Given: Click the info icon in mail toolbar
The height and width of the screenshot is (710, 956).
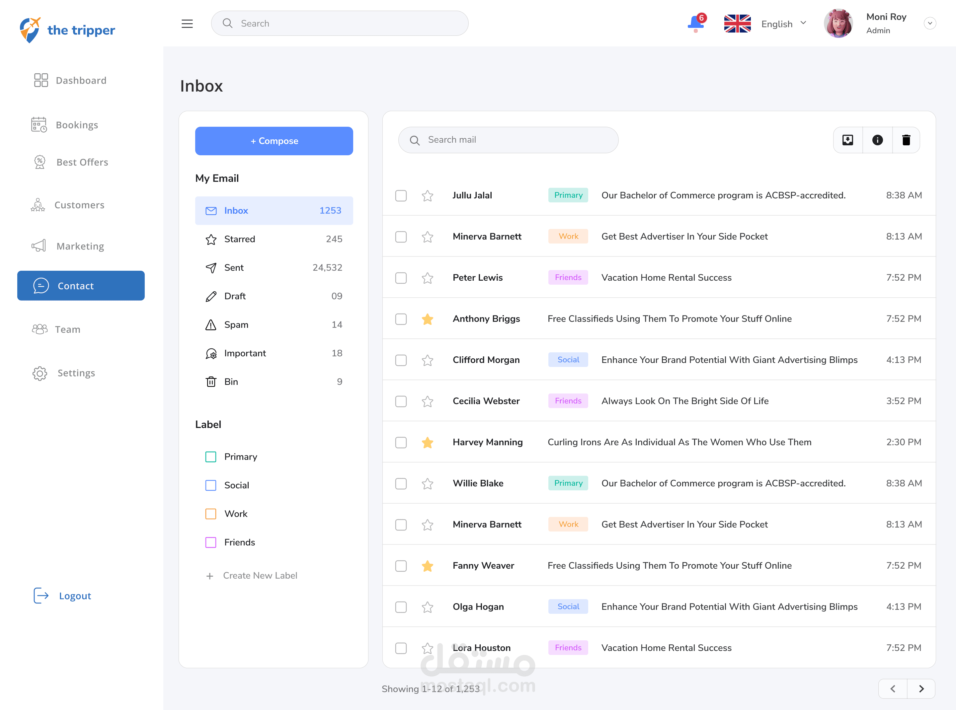Looking at the screenshot, I should pyautogui.click(x=877, y=140).
